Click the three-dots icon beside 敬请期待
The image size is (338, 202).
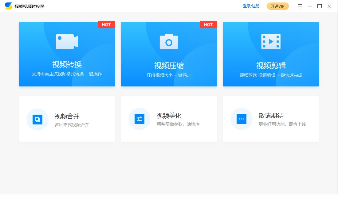point(242,119)
